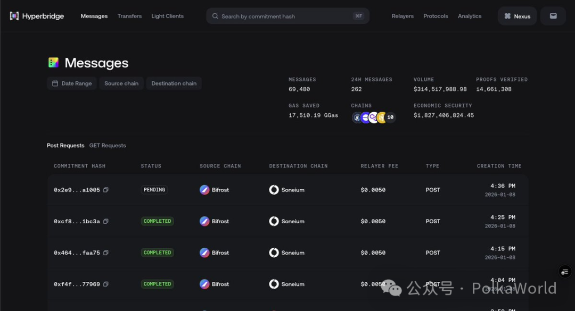This screenshot has width=575, height=311.
Task: Open the Destination chain filter
Action: (174, 83)
